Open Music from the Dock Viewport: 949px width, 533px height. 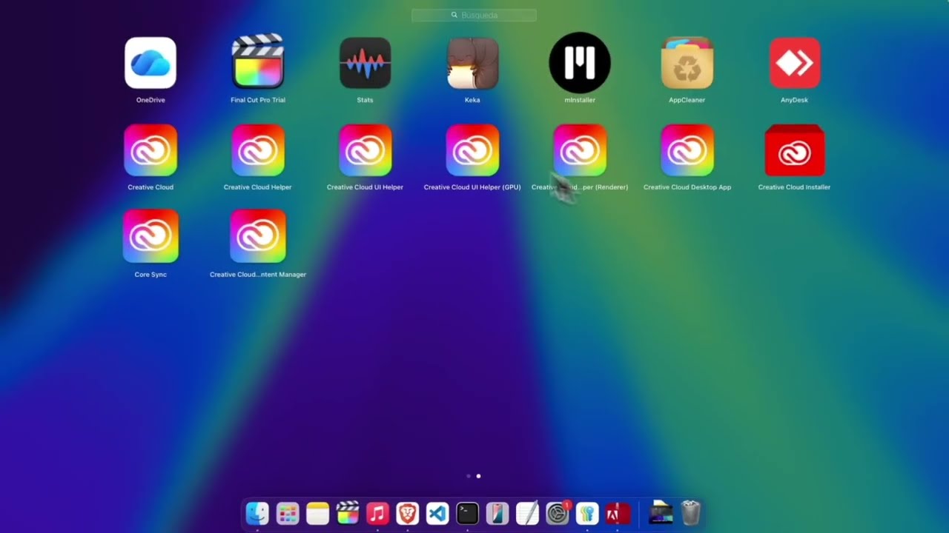377,513
